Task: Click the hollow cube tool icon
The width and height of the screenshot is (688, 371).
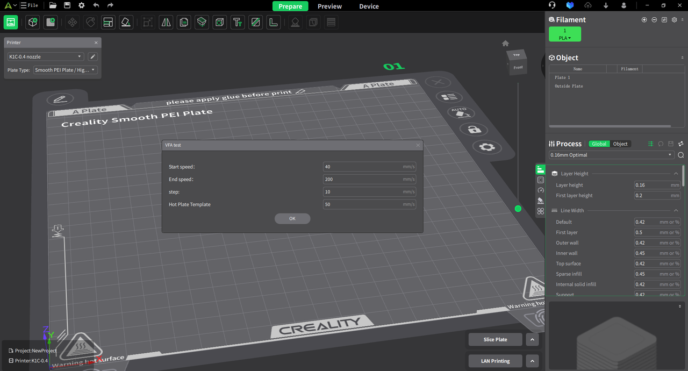Action: [219, 22]
